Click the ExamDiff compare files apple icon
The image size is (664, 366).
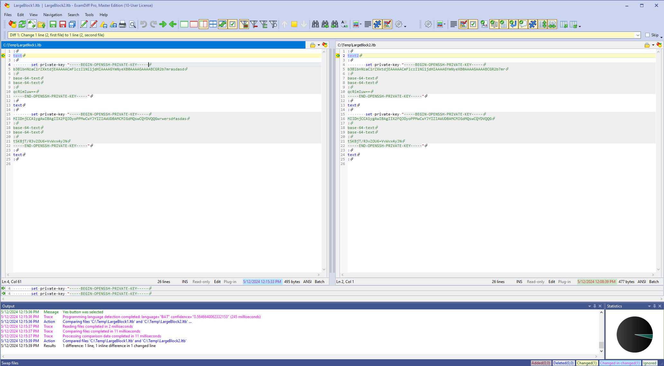coord(13,24)
